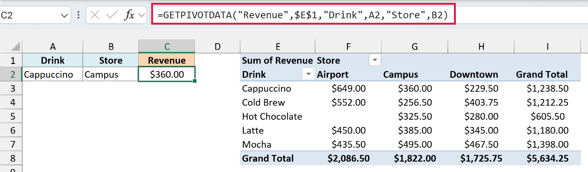Open the Name Box dropdown arrow

[x=64, y=15]
